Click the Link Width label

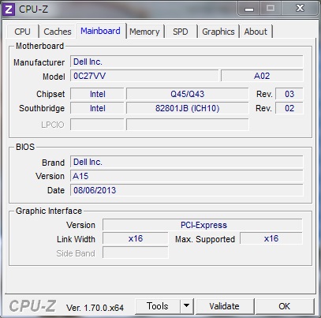tap(76, 239)
